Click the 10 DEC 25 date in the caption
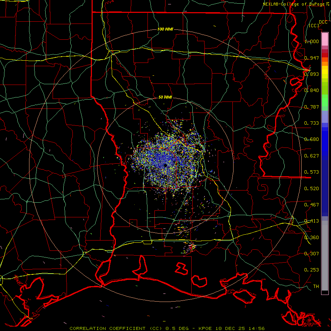Screen dimensions: 331x331 tap(230, 328)
